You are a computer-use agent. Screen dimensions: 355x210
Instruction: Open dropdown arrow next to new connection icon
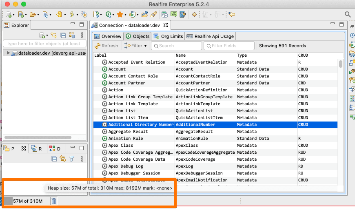[x=13, y=15]
